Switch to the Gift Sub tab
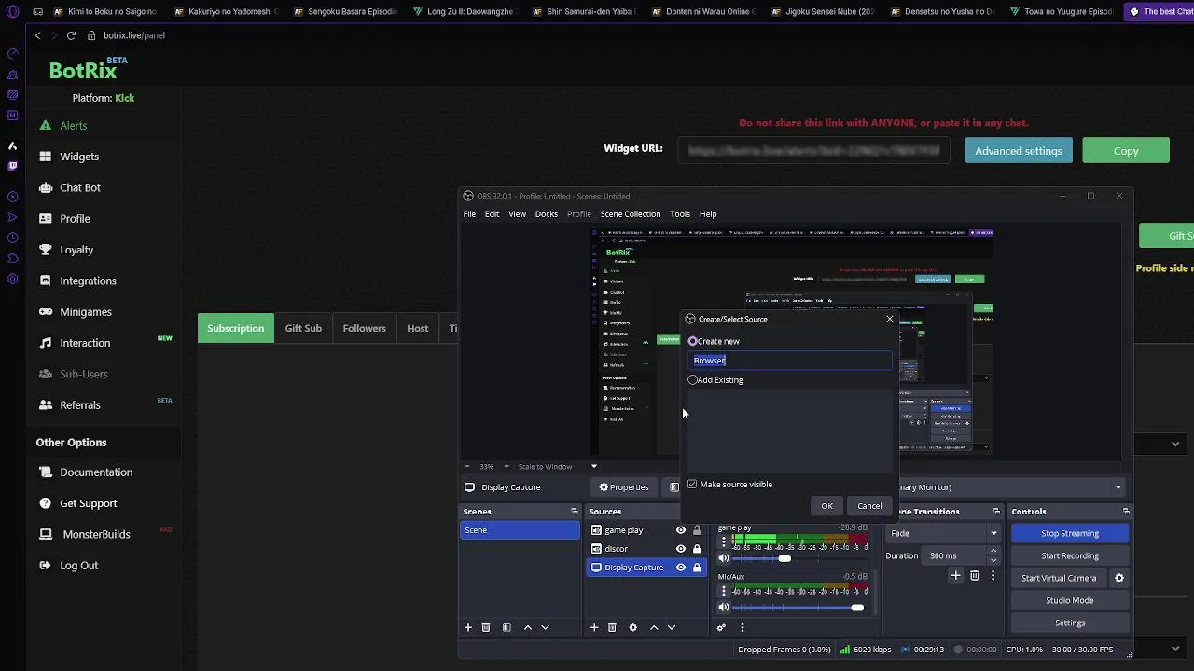The height and width of the screenshot is (671, 1194). [x=303, y=328]
